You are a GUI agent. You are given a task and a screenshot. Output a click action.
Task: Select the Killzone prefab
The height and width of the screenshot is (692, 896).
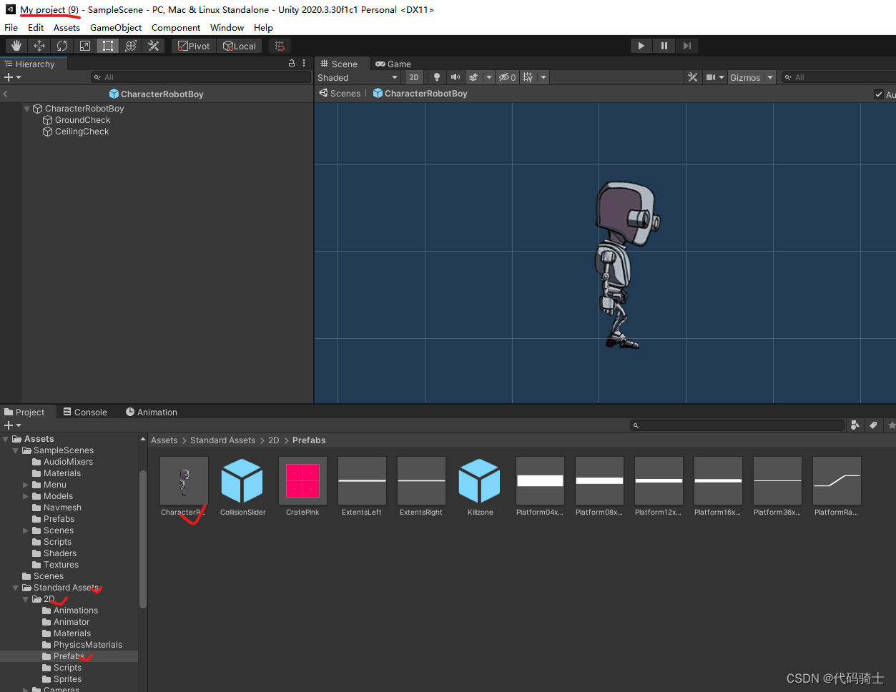pyautogui.click(x=481, y=480)
